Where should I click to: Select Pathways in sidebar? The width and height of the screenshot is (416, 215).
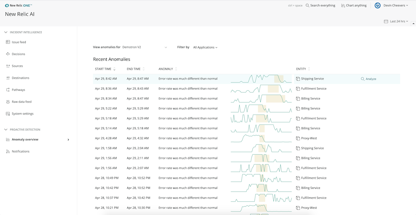click(18, 90)
